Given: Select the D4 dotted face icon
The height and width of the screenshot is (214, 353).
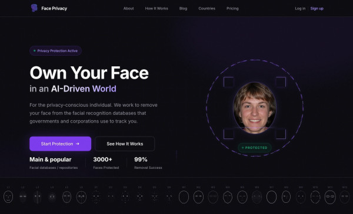Looking at the screenshot, I should 140,197.
